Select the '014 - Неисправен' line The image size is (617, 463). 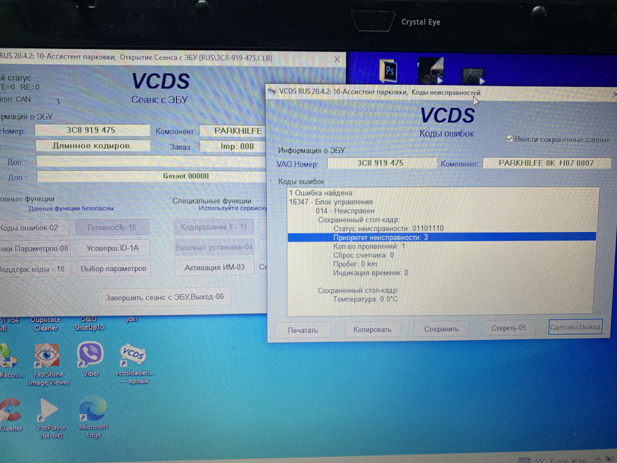pos(344,211)
